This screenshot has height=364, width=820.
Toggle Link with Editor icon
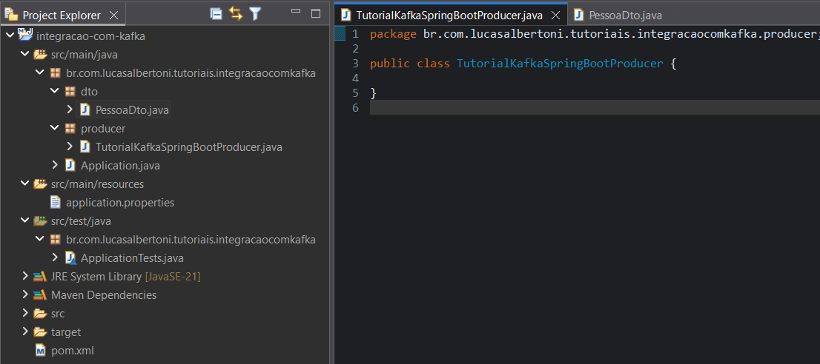pos(236,14)
